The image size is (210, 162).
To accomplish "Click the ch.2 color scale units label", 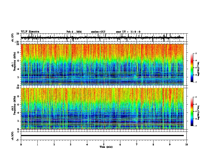I will coord(199,113).
